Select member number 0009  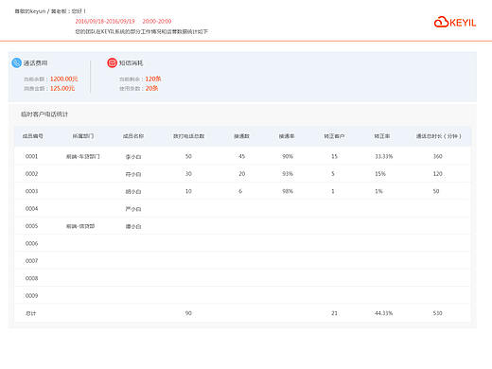click(x=31, y=295)
